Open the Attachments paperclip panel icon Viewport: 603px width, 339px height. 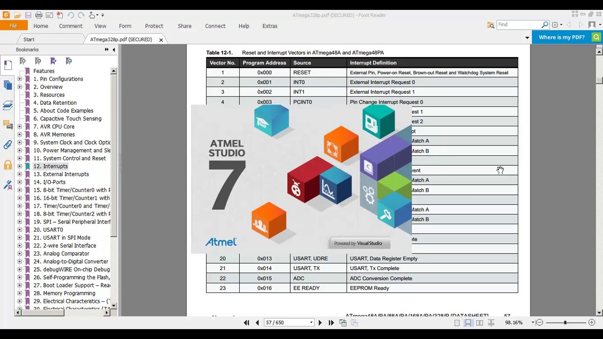8,145
